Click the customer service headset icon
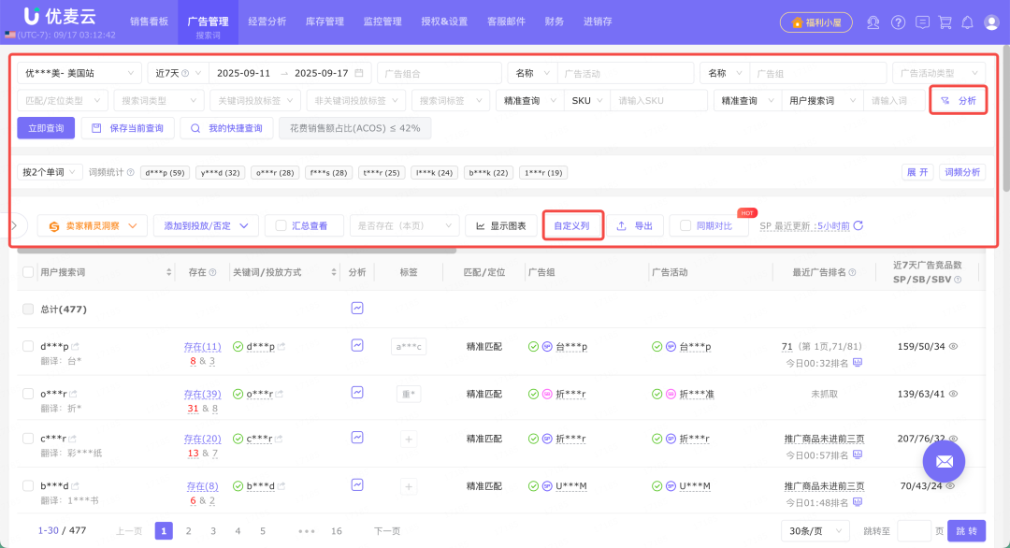 pyautogui.click(x=873, y=22)
